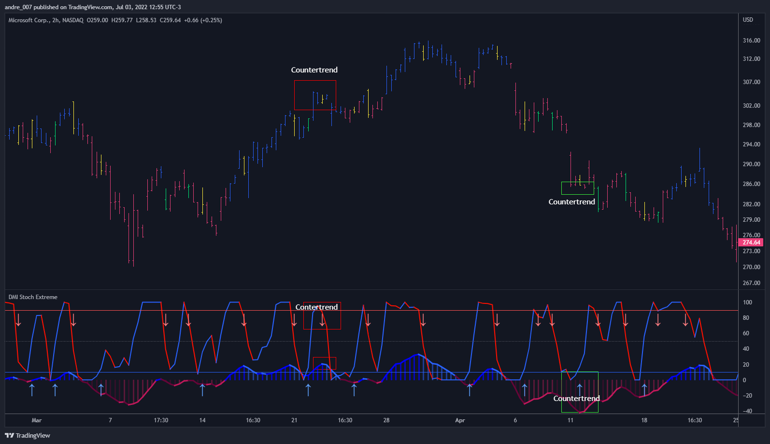Click the 'Countertrend' label above the red price box

[x=314, y=70]
